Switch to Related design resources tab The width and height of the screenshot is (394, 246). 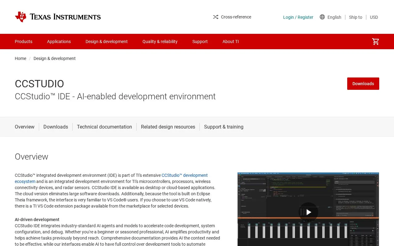click(x=168, y=127)
